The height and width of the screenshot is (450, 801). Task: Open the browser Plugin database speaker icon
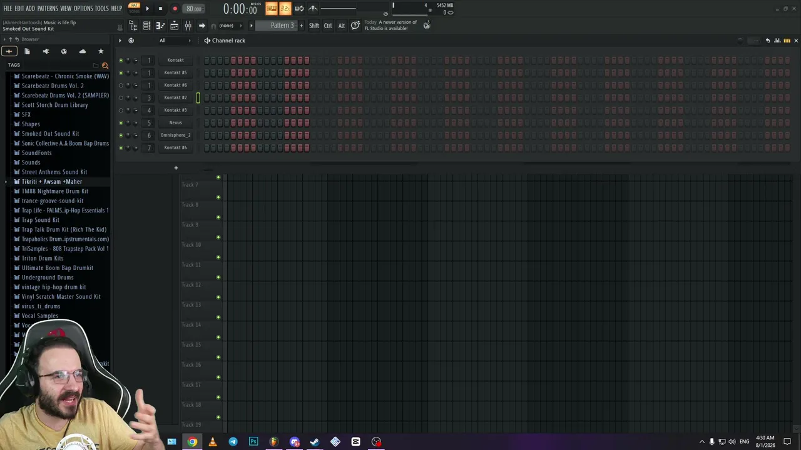point(46,51)
